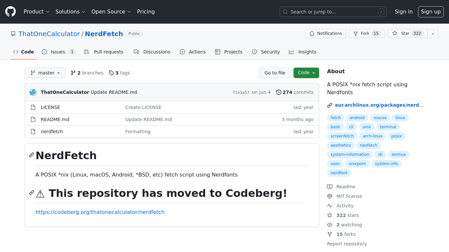The width and height of the screenshot is (449, 252).
Task: Open the Pricing page
Action: [146, 11]
